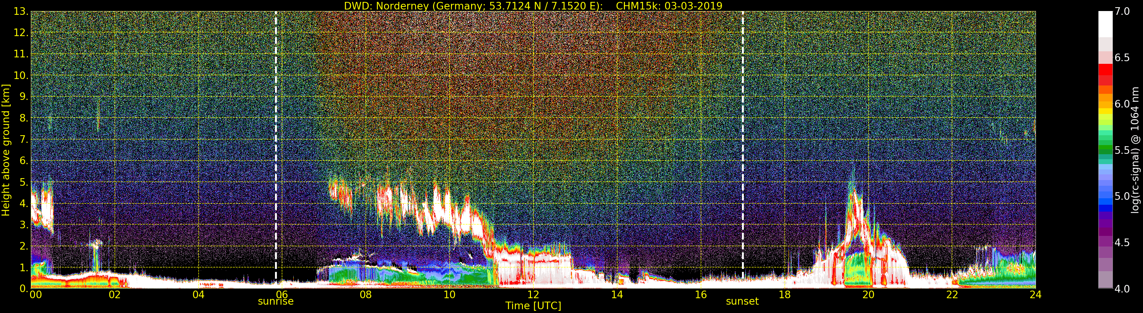
Task: Click the blue colorbar band near 5.0
Action: click(x=1105, y=201)
